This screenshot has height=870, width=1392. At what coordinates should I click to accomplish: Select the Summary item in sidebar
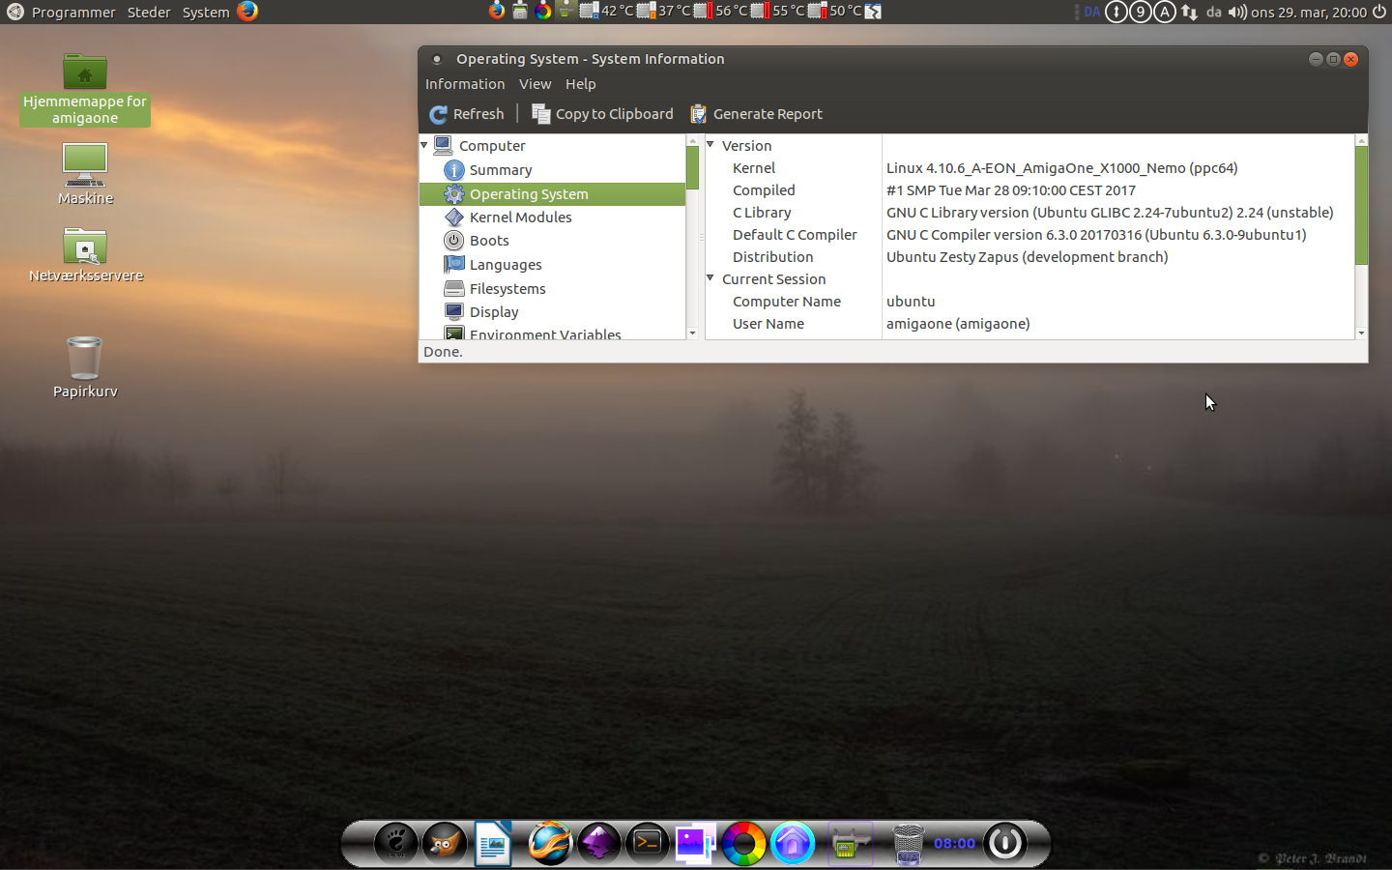click(x=500, y=170)
